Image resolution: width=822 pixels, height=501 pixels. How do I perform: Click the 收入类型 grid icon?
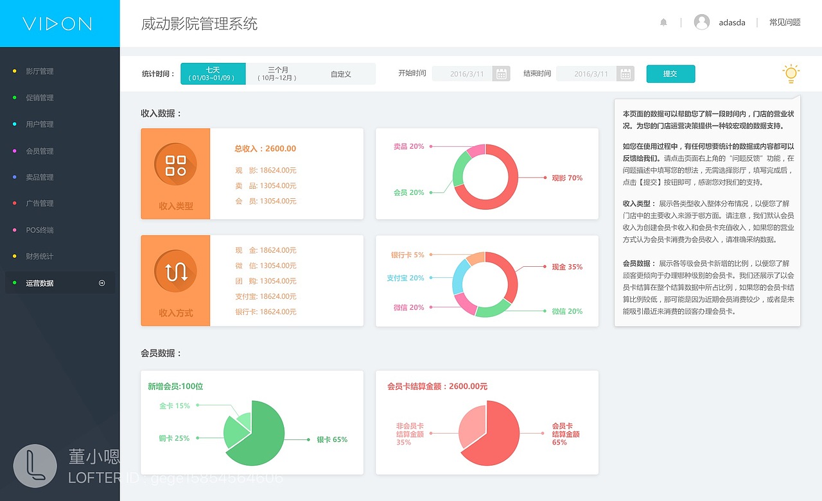[175, 164]
